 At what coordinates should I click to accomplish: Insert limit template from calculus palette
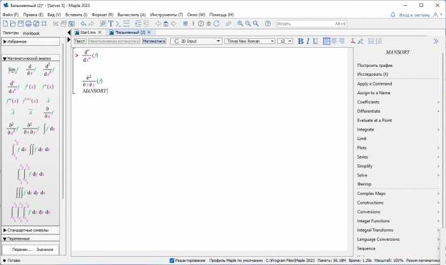(13, 70)
